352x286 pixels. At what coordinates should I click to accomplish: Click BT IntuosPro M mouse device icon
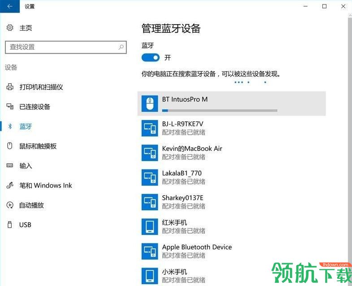pos(150,103)
